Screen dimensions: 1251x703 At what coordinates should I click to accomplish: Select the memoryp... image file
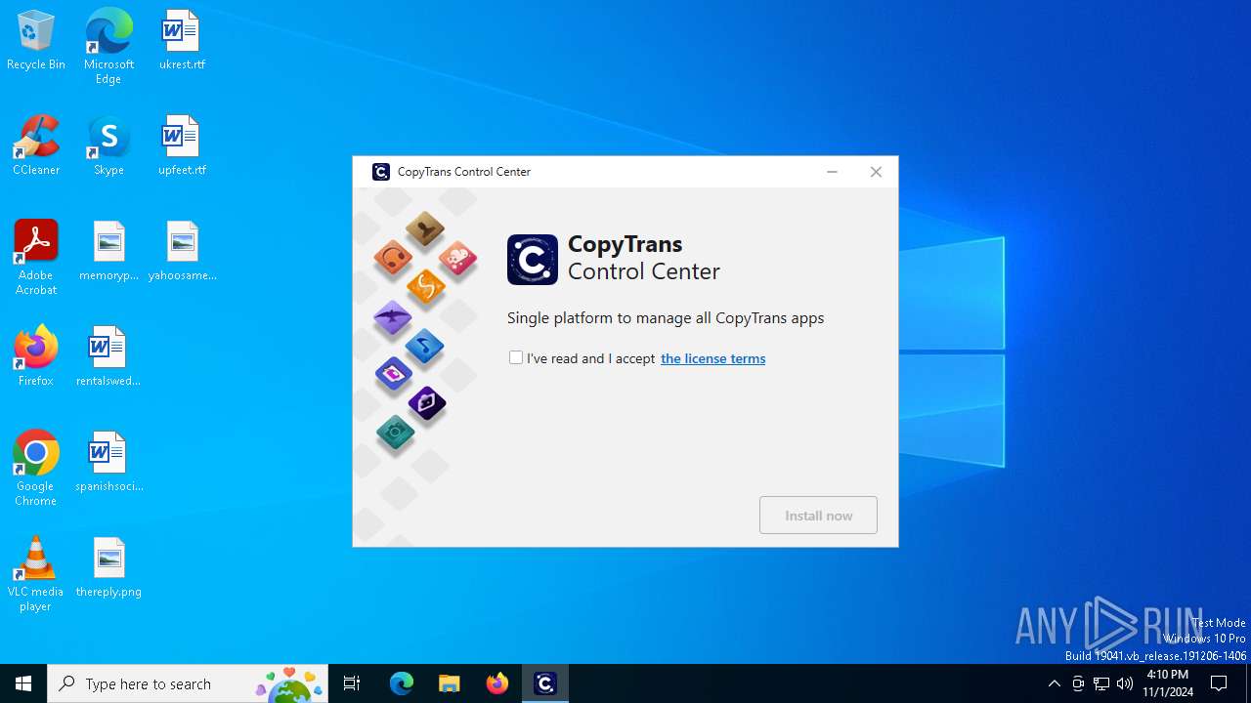coord(108,252)
